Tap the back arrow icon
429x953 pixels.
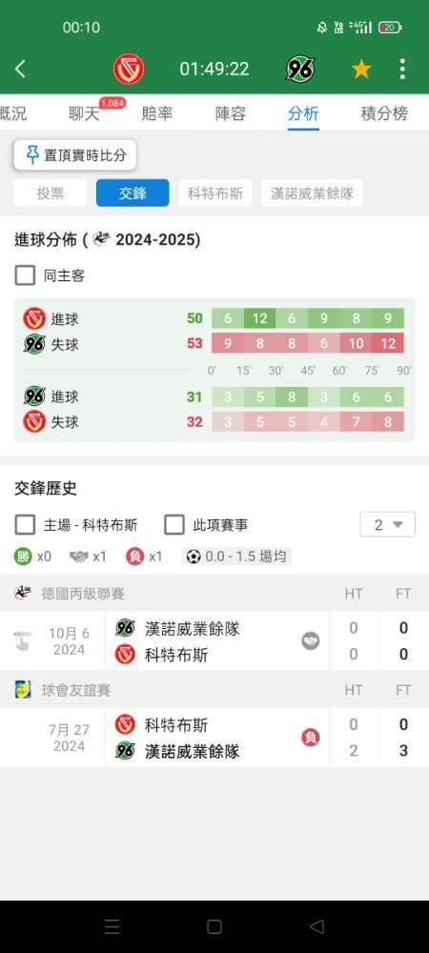(20, 69)
